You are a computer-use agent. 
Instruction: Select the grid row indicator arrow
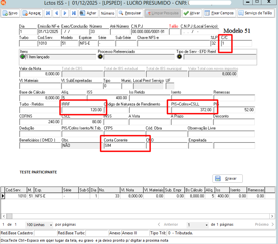(x=3, y=196)
